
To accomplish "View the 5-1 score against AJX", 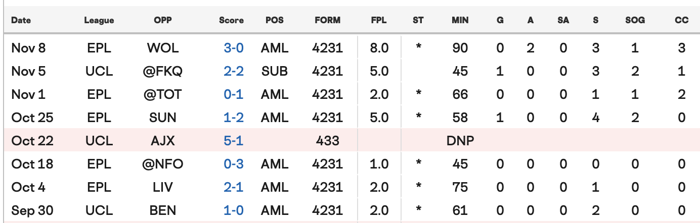I will [x=233, y=141].
